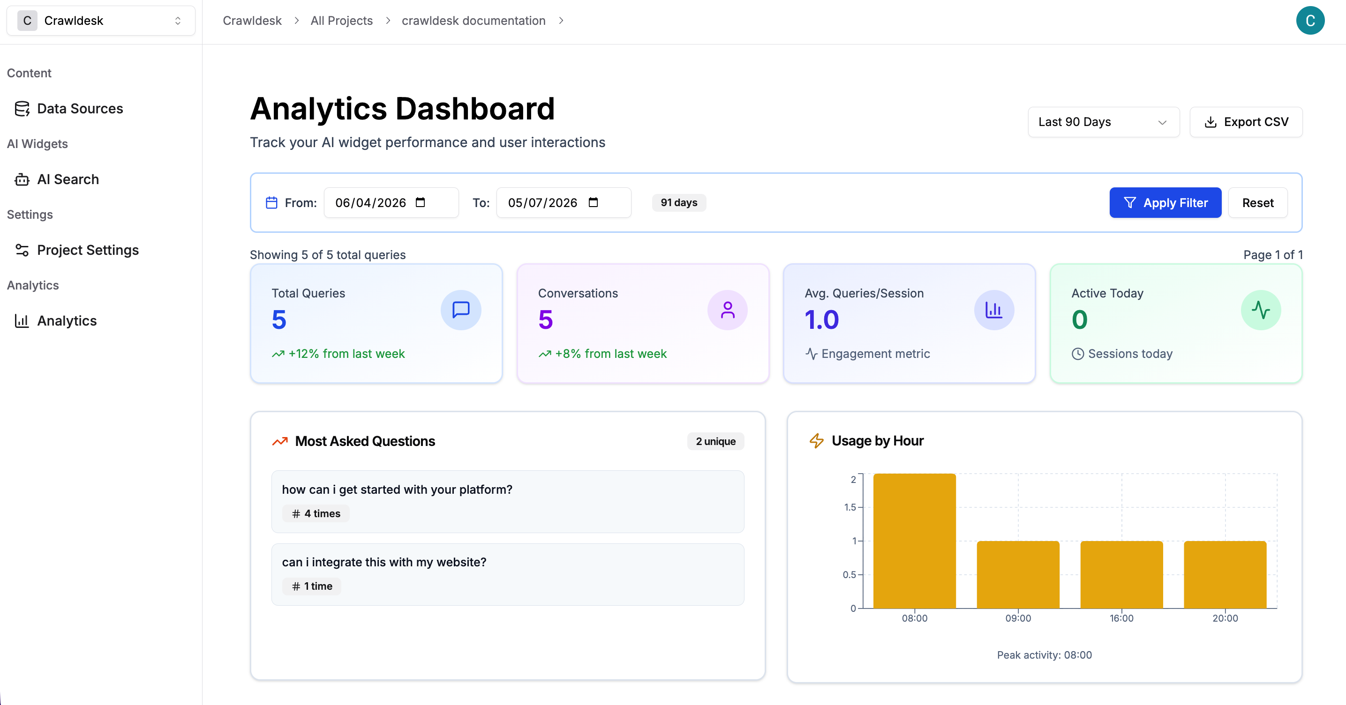
Task: Click the 08:00 bar in the chart
Action: pyautogui.click(x=914, y=541)
